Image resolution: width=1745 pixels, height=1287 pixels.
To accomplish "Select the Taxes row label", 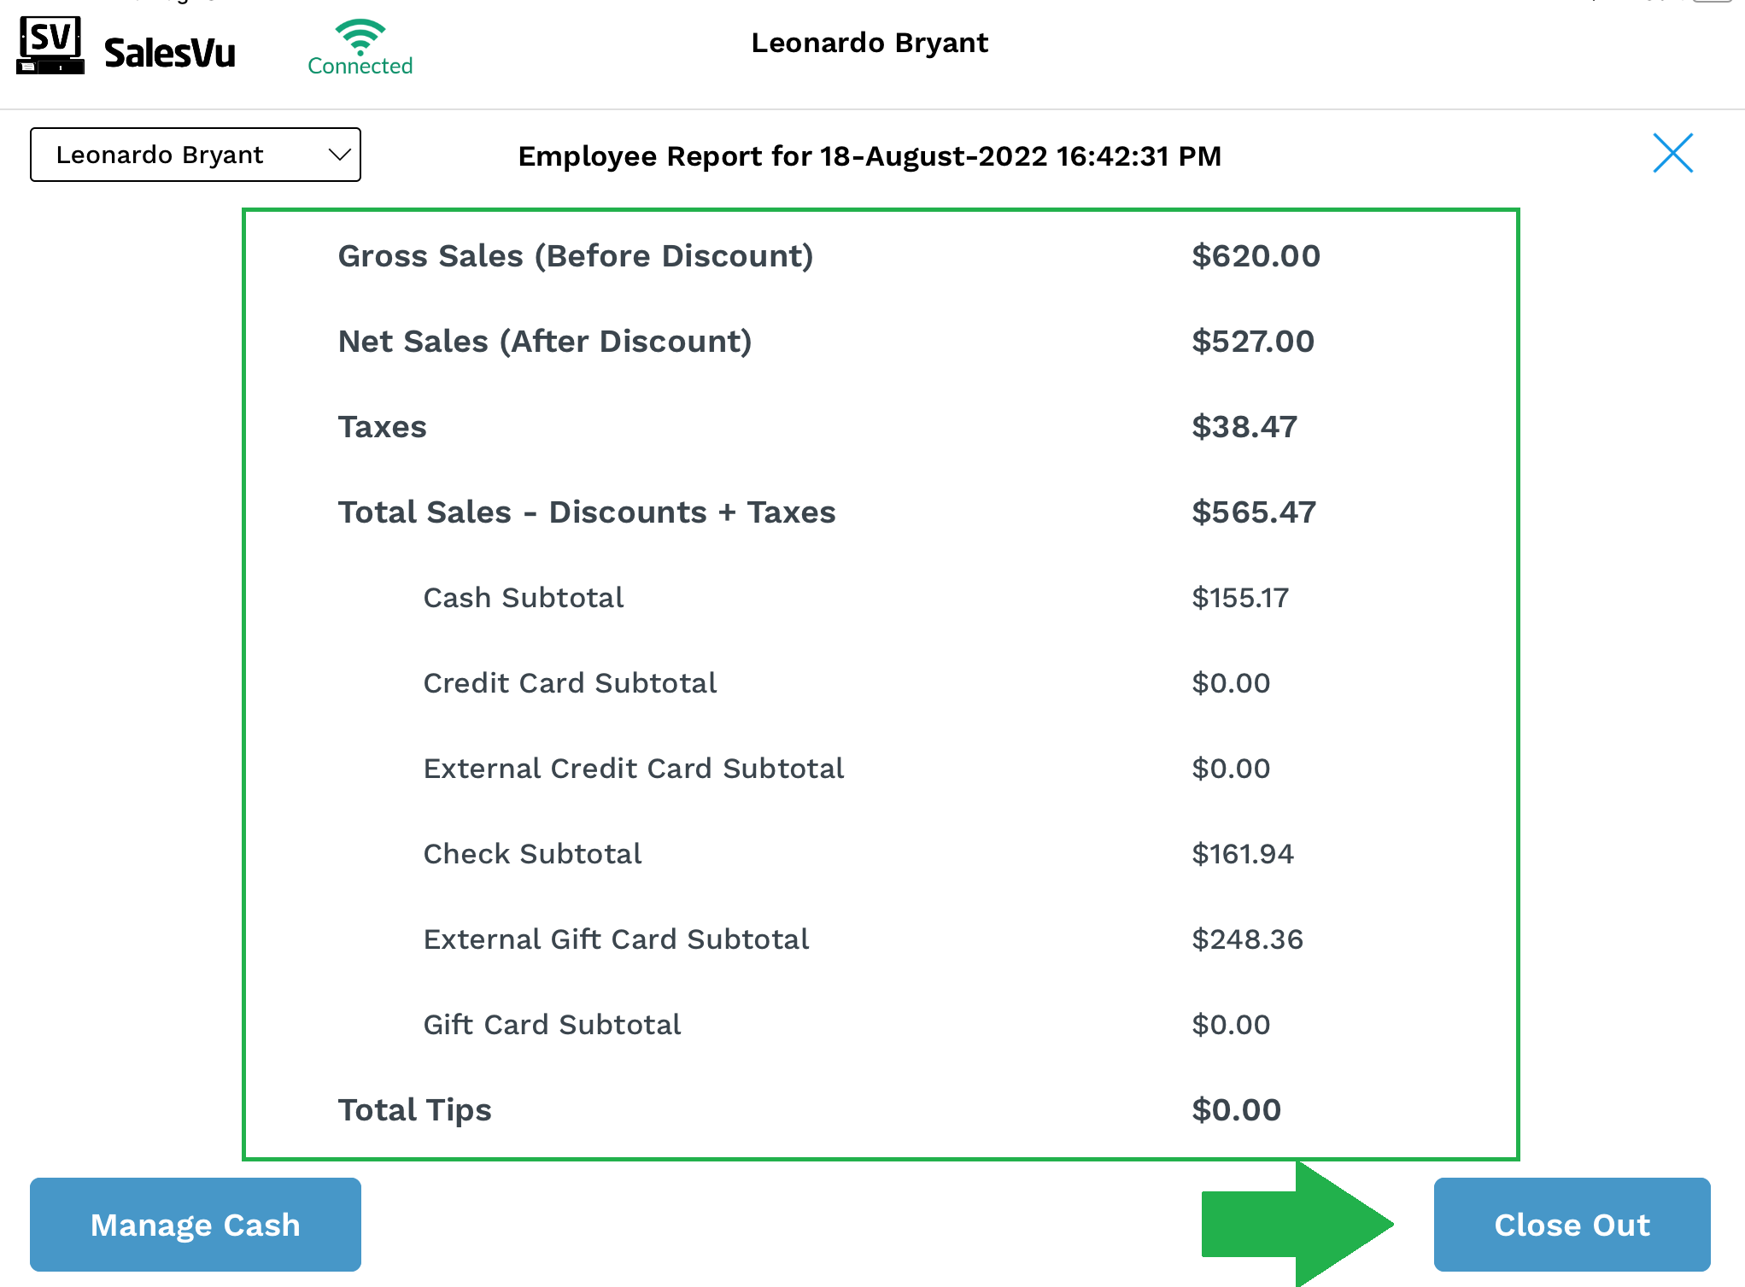I will (x=382, y=427).
